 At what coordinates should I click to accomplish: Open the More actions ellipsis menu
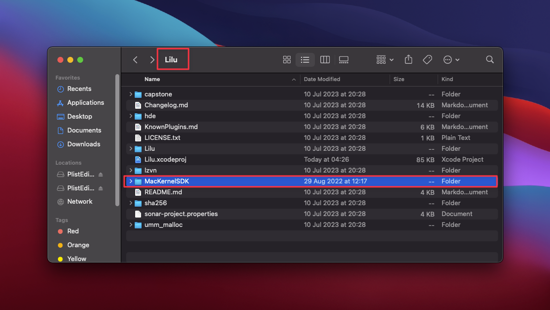[x=451, y=60]
